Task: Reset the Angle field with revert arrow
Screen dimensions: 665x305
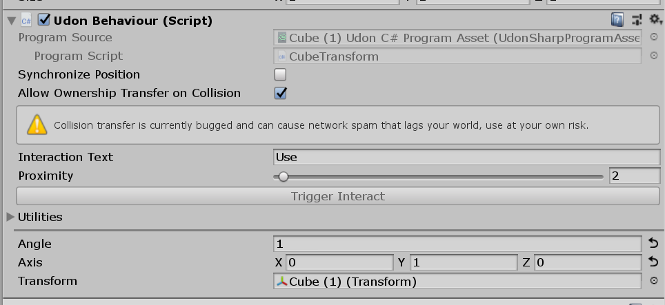Action: click(654, 244)
